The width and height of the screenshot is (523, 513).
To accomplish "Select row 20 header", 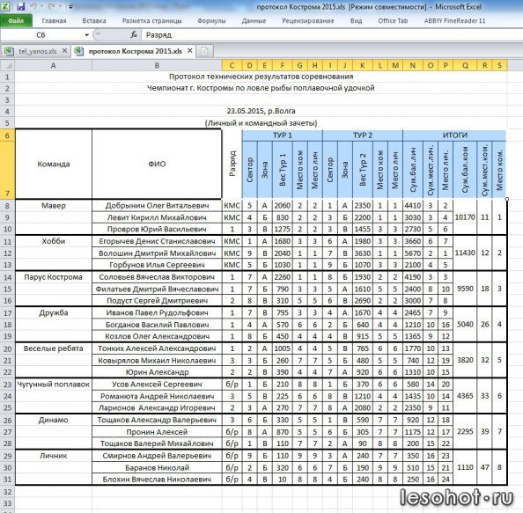I will [7, 348].
